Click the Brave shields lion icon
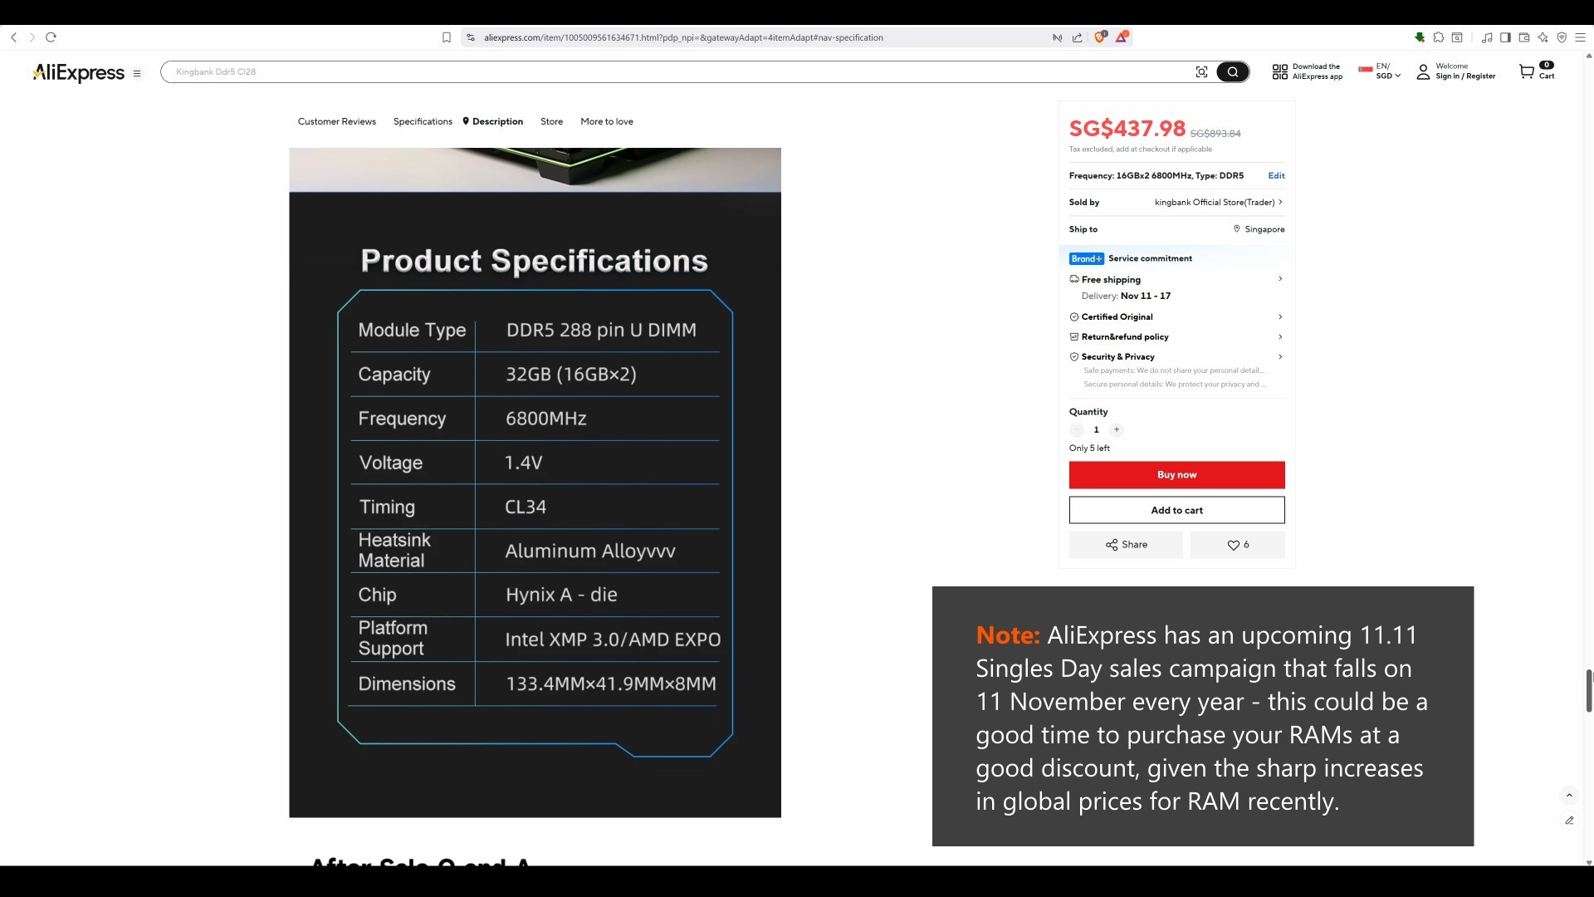 click(1100, 37)
